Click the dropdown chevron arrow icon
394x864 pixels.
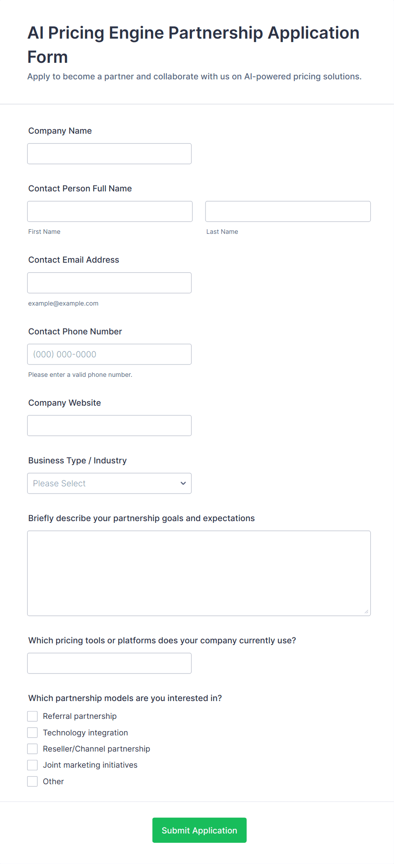click(x=183, y=483)
